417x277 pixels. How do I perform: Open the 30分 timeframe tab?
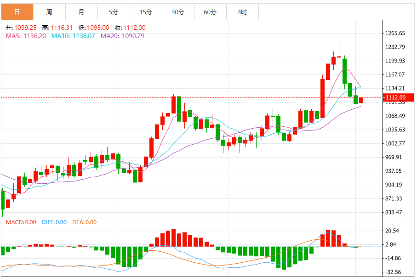(x=178, y=12)
